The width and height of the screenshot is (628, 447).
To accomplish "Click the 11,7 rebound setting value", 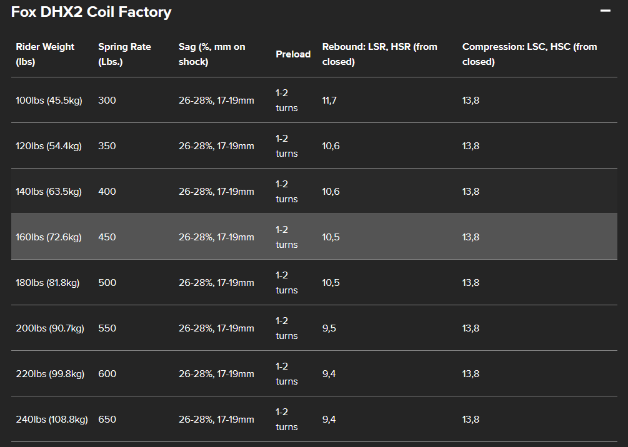I will 329,101.
